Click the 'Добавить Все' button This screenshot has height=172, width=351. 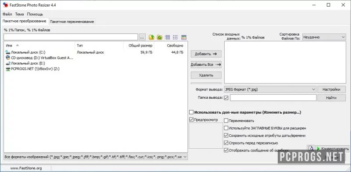[x=206, y=64]
